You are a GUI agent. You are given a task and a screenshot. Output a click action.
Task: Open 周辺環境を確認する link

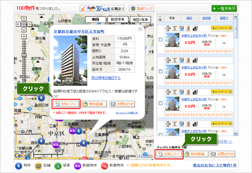click(106, 78)
